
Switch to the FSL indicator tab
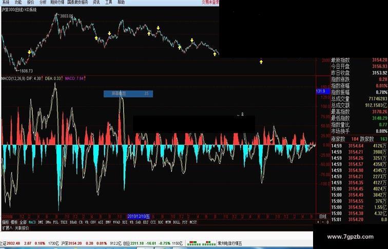coord(55,222)
